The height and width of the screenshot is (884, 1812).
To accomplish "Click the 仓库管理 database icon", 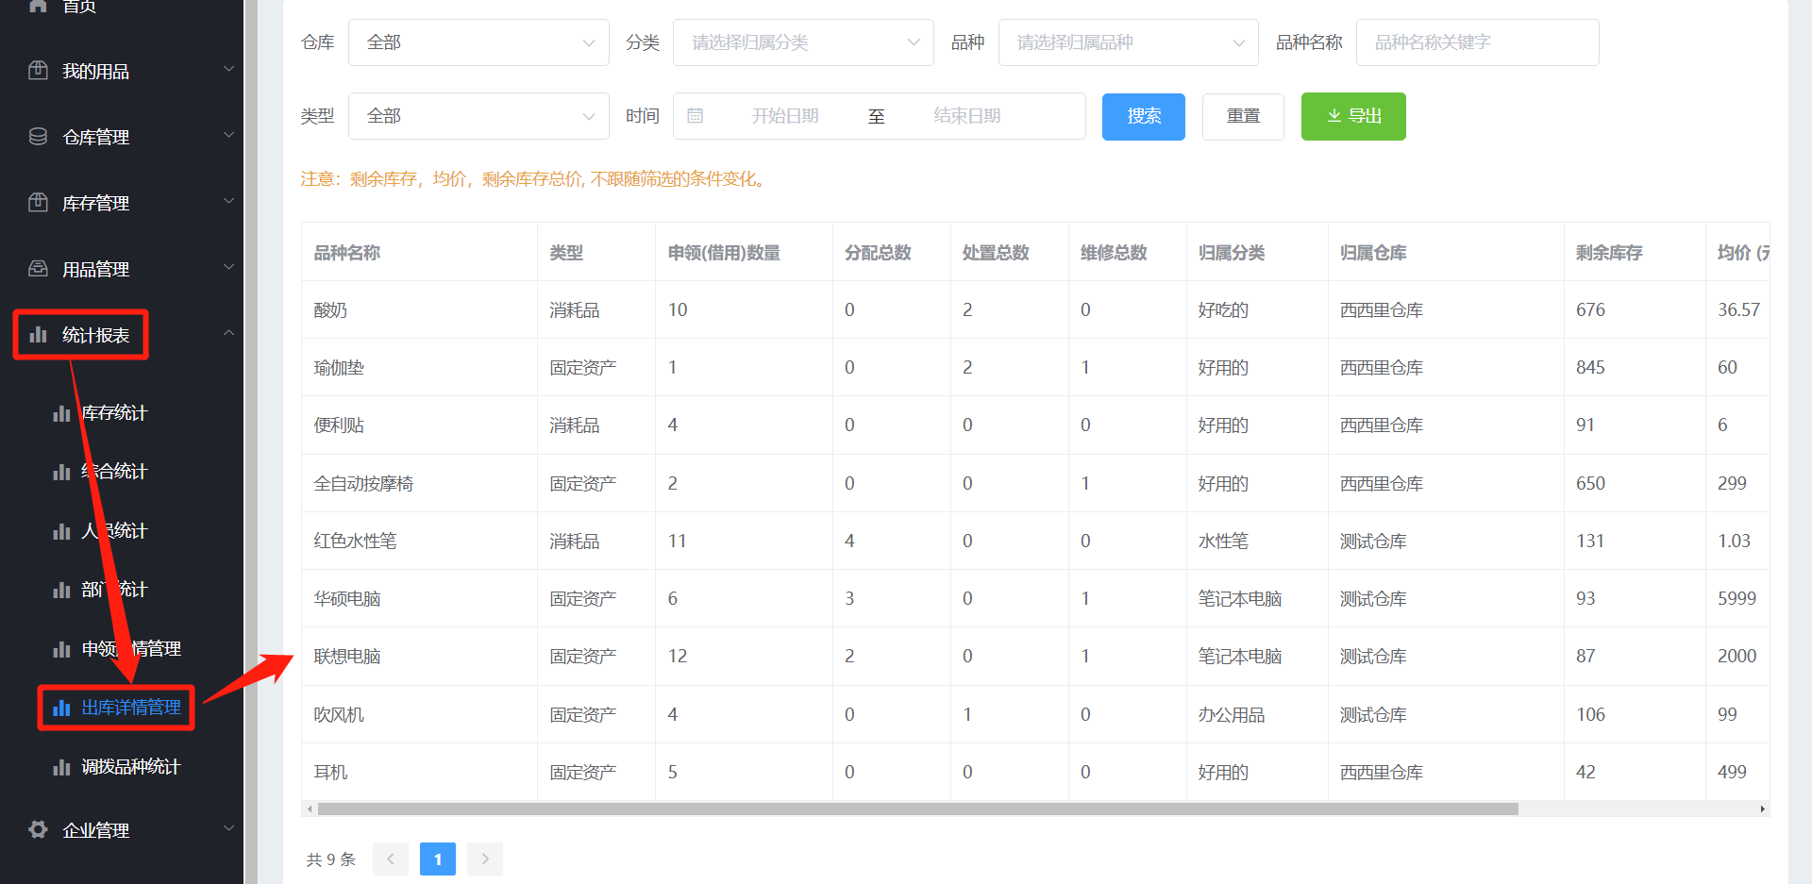I will 38,137.
